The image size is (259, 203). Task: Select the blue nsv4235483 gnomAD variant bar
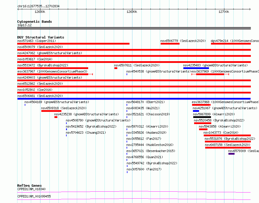coord(196,68)
